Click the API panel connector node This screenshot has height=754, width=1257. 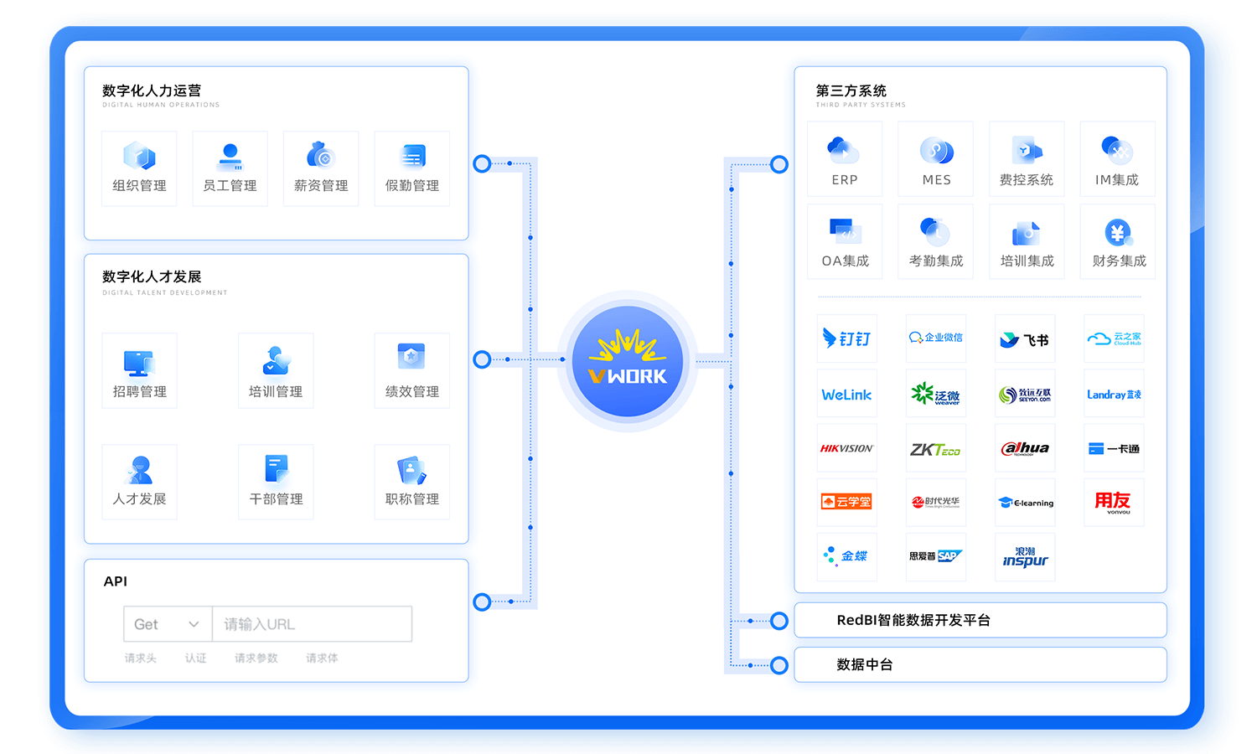[x=482, y=602]
